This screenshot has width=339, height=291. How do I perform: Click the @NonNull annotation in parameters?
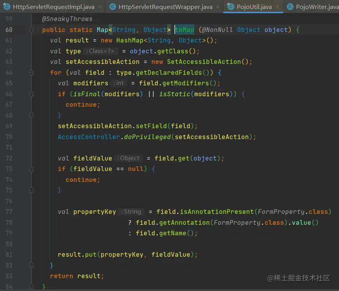click(217, 30)
